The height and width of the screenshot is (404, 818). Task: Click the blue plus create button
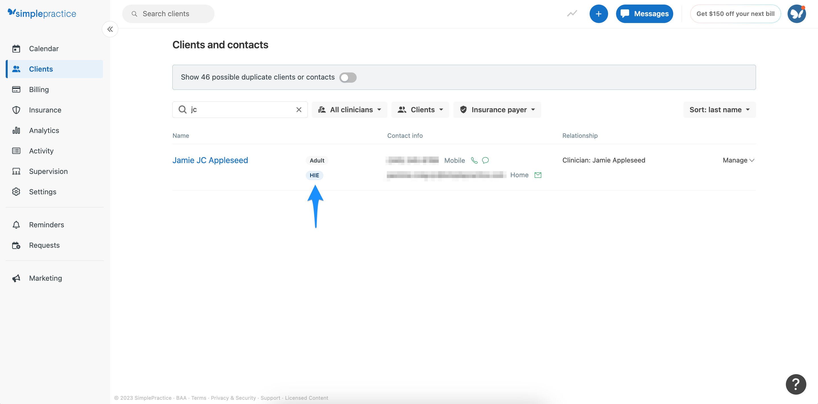coord(599,14)
